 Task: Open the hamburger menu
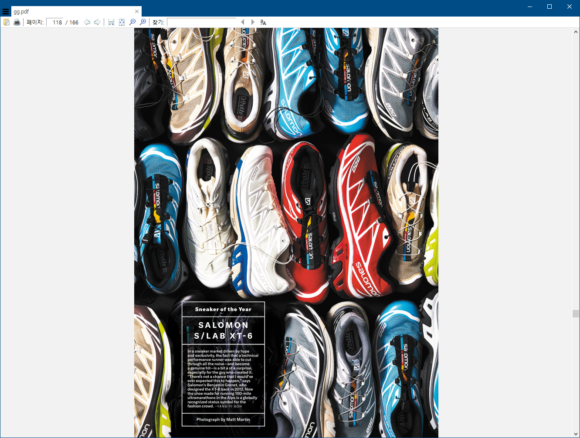(x=6, y=12)
